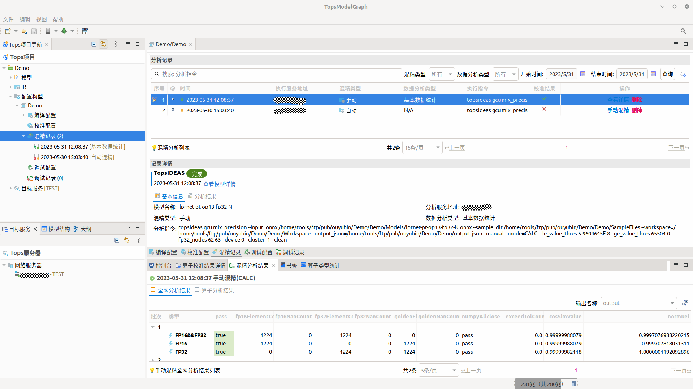Switch to the 调试配置 bottom editor tab
This screenshot has height=389, width=693.
pyautogui.click(x=258, y=252)
